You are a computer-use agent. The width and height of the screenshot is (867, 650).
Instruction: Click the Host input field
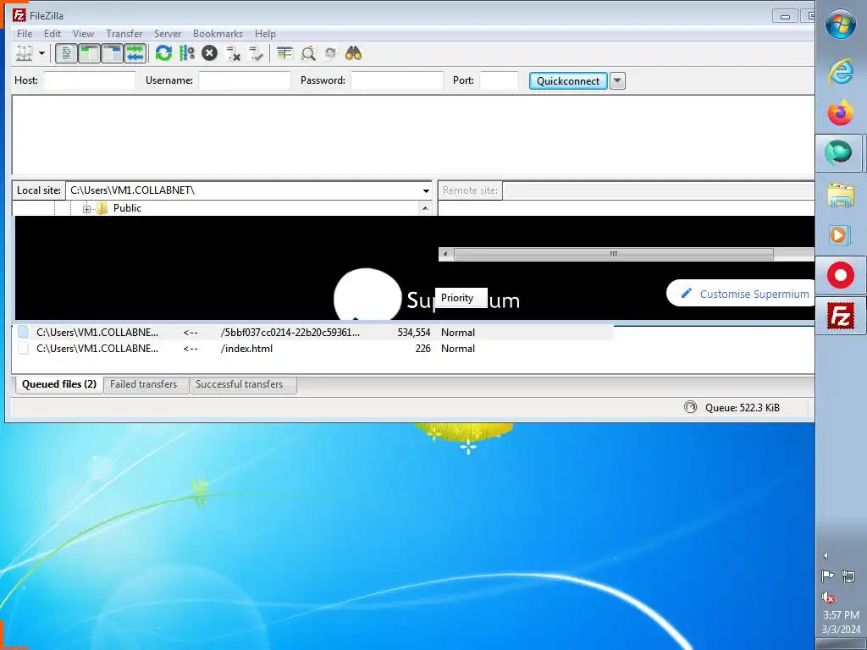click(x=90, y=80)
